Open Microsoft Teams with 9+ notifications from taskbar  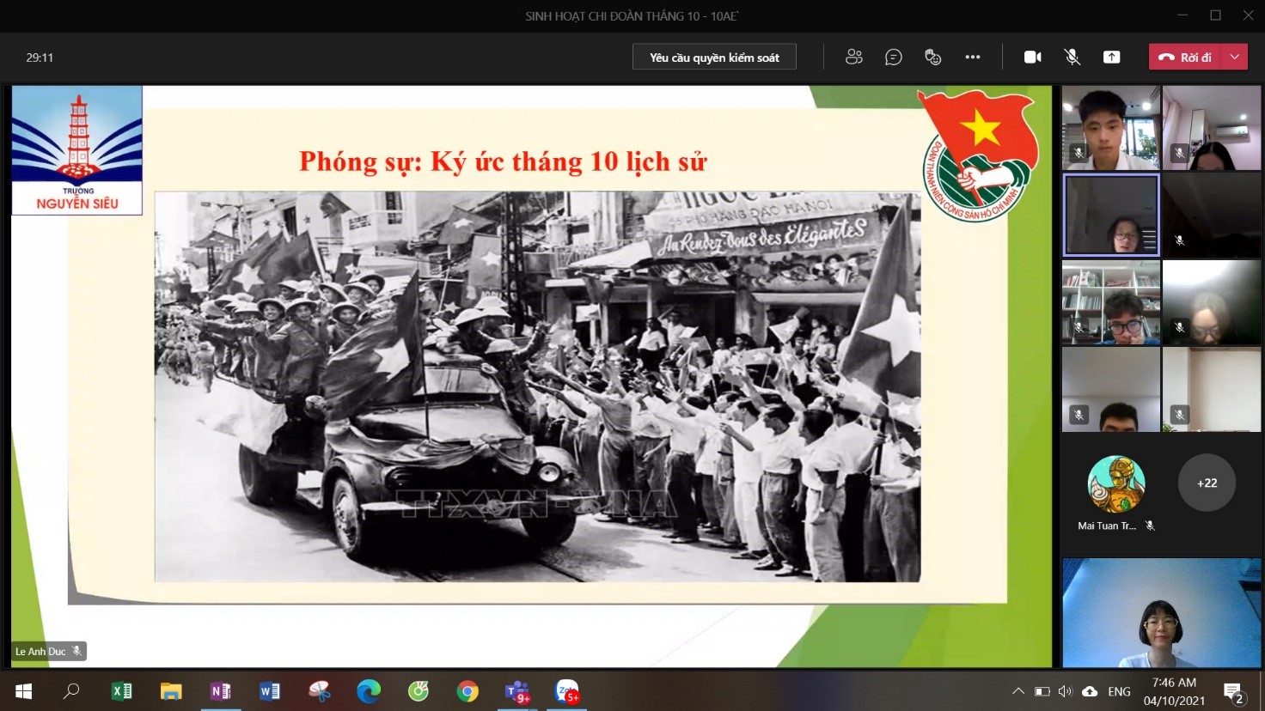tap(516, 691)
